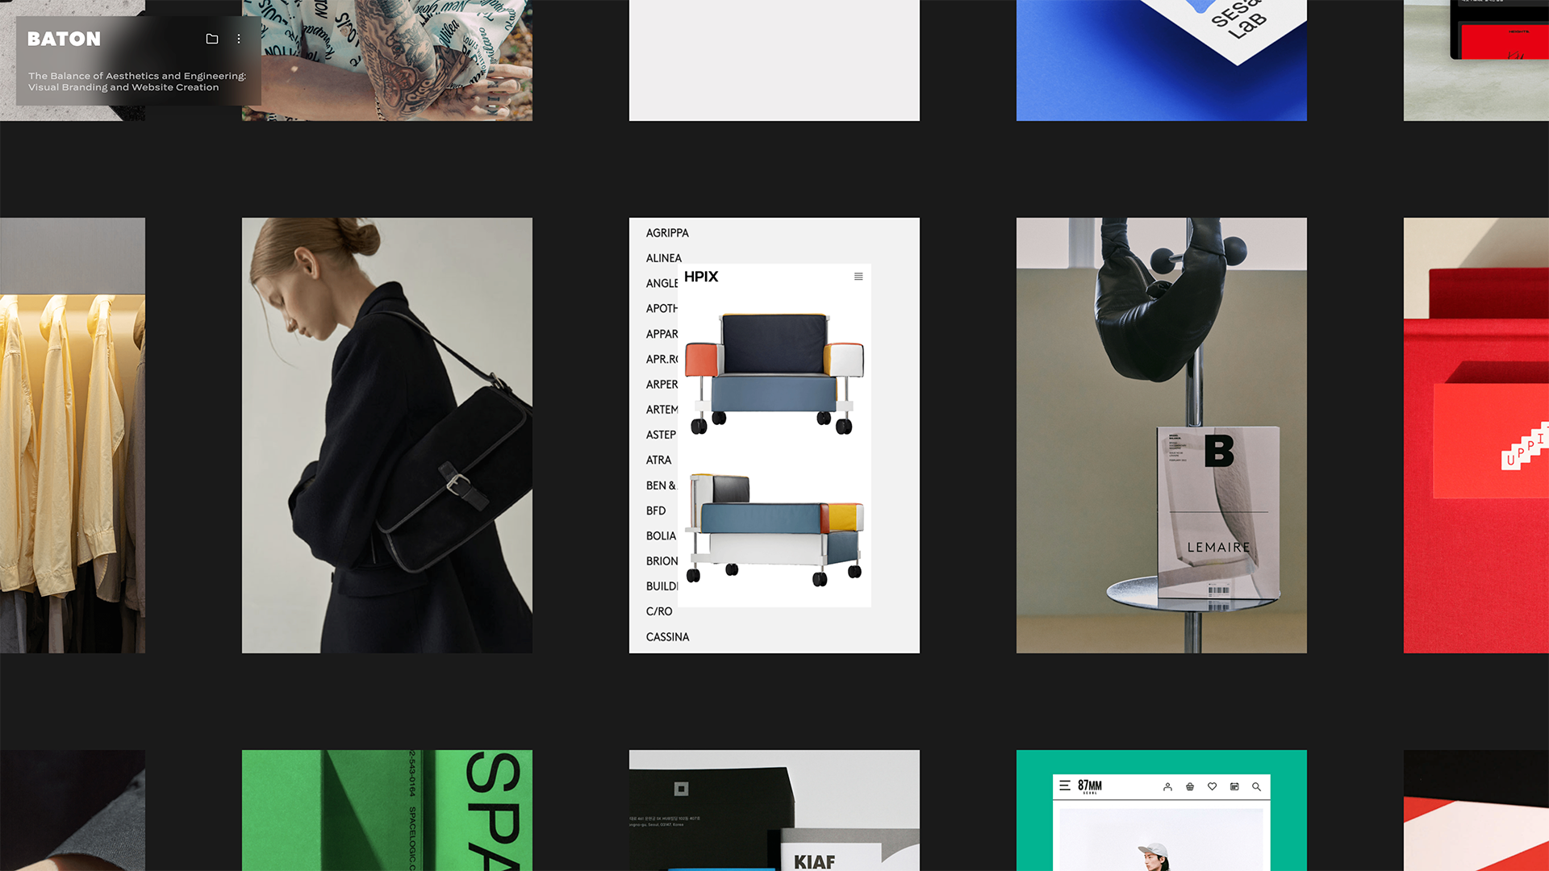Open the woman with black shoulder bag thumbnail
1549x871 pixels.
pyautogui.click(x=387, y=435)
